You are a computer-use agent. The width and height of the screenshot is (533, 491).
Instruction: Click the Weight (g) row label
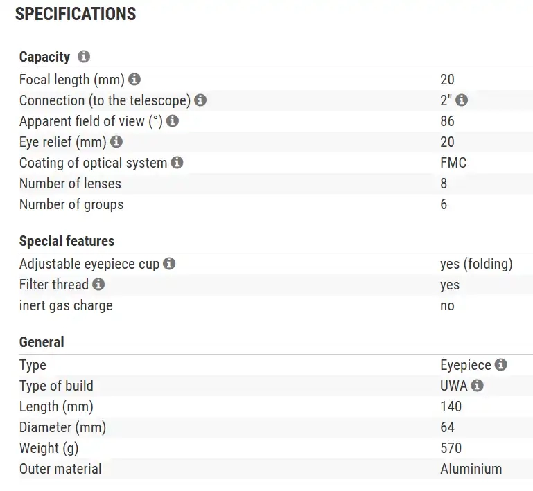(49, 448)
